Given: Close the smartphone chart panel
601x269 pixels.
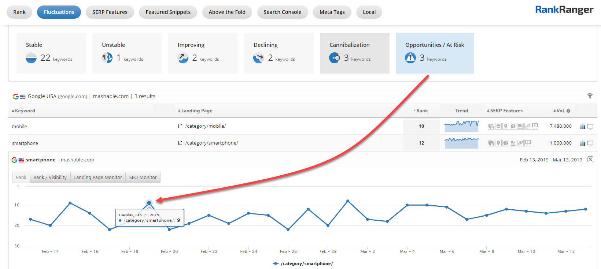Looking at the screenshot, I should pyautogui.click(x=590, y=159).
